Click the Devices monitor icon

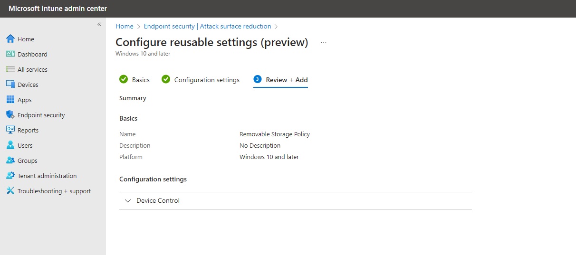point(10,85)
